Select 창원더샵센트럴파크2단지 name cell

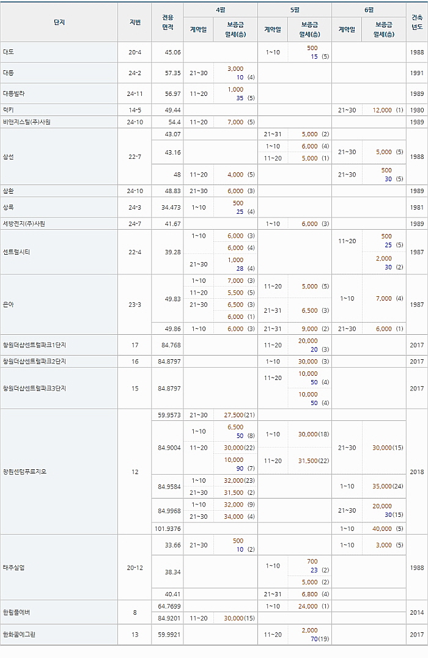(59, 361)
